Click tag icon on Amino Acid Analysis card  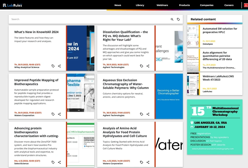point(141,162)
